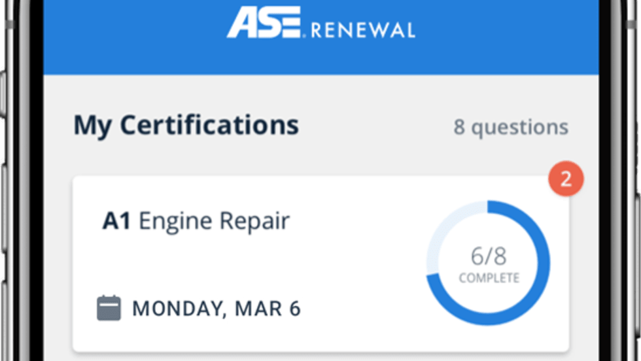Click the RENEWAL wordmark text
641x361 pixels.
coord(362,30)
